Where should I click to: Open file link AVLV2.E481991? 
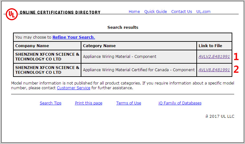[214, 57]
